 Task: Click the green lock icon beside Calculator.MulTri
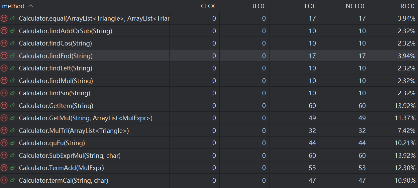[12, 131]
